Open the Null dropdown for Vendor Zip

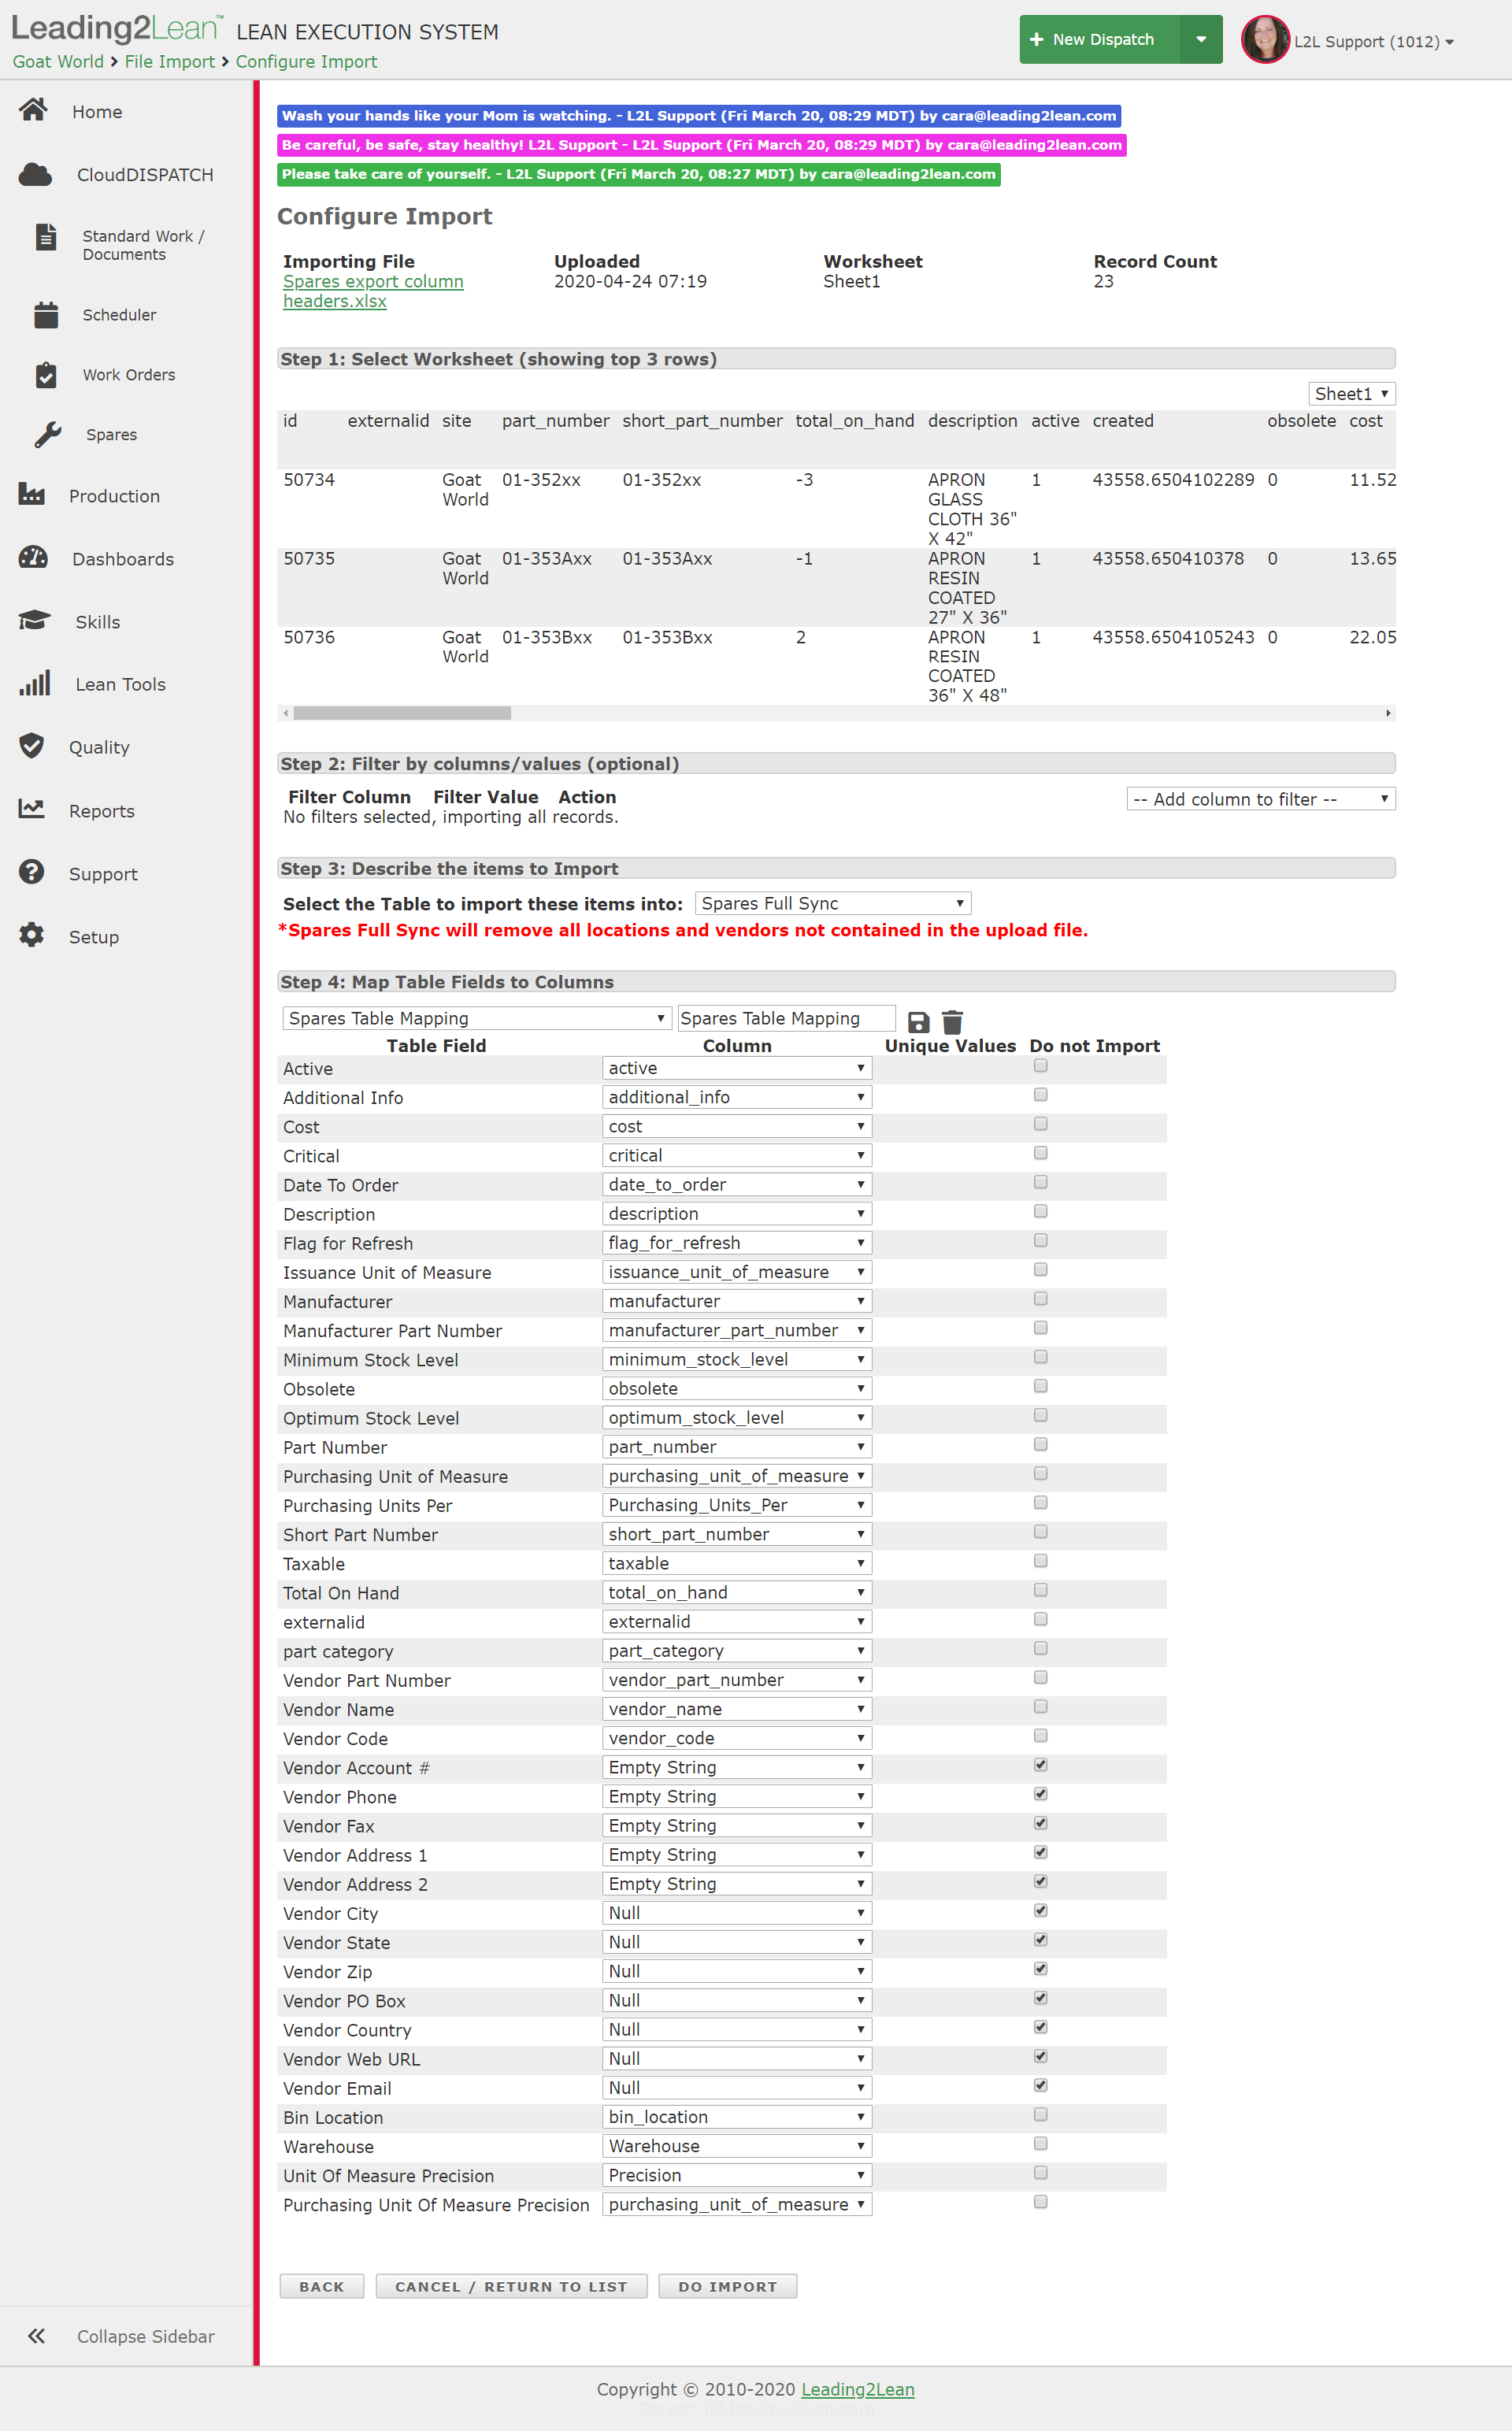(737, 1971)
